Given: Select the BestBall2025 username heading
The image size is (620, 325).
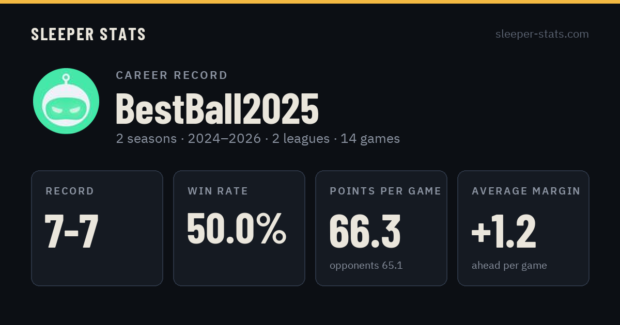Looking at the screenshot, I should point(217,109).
